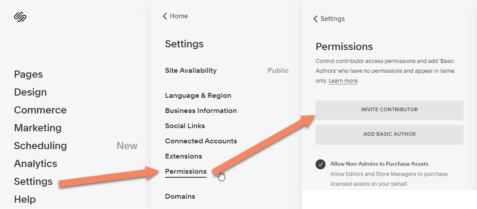Go to Domains settings
The width and height of the screenshot is (477, 209).
pyautogui.click(x=180, y=196)
